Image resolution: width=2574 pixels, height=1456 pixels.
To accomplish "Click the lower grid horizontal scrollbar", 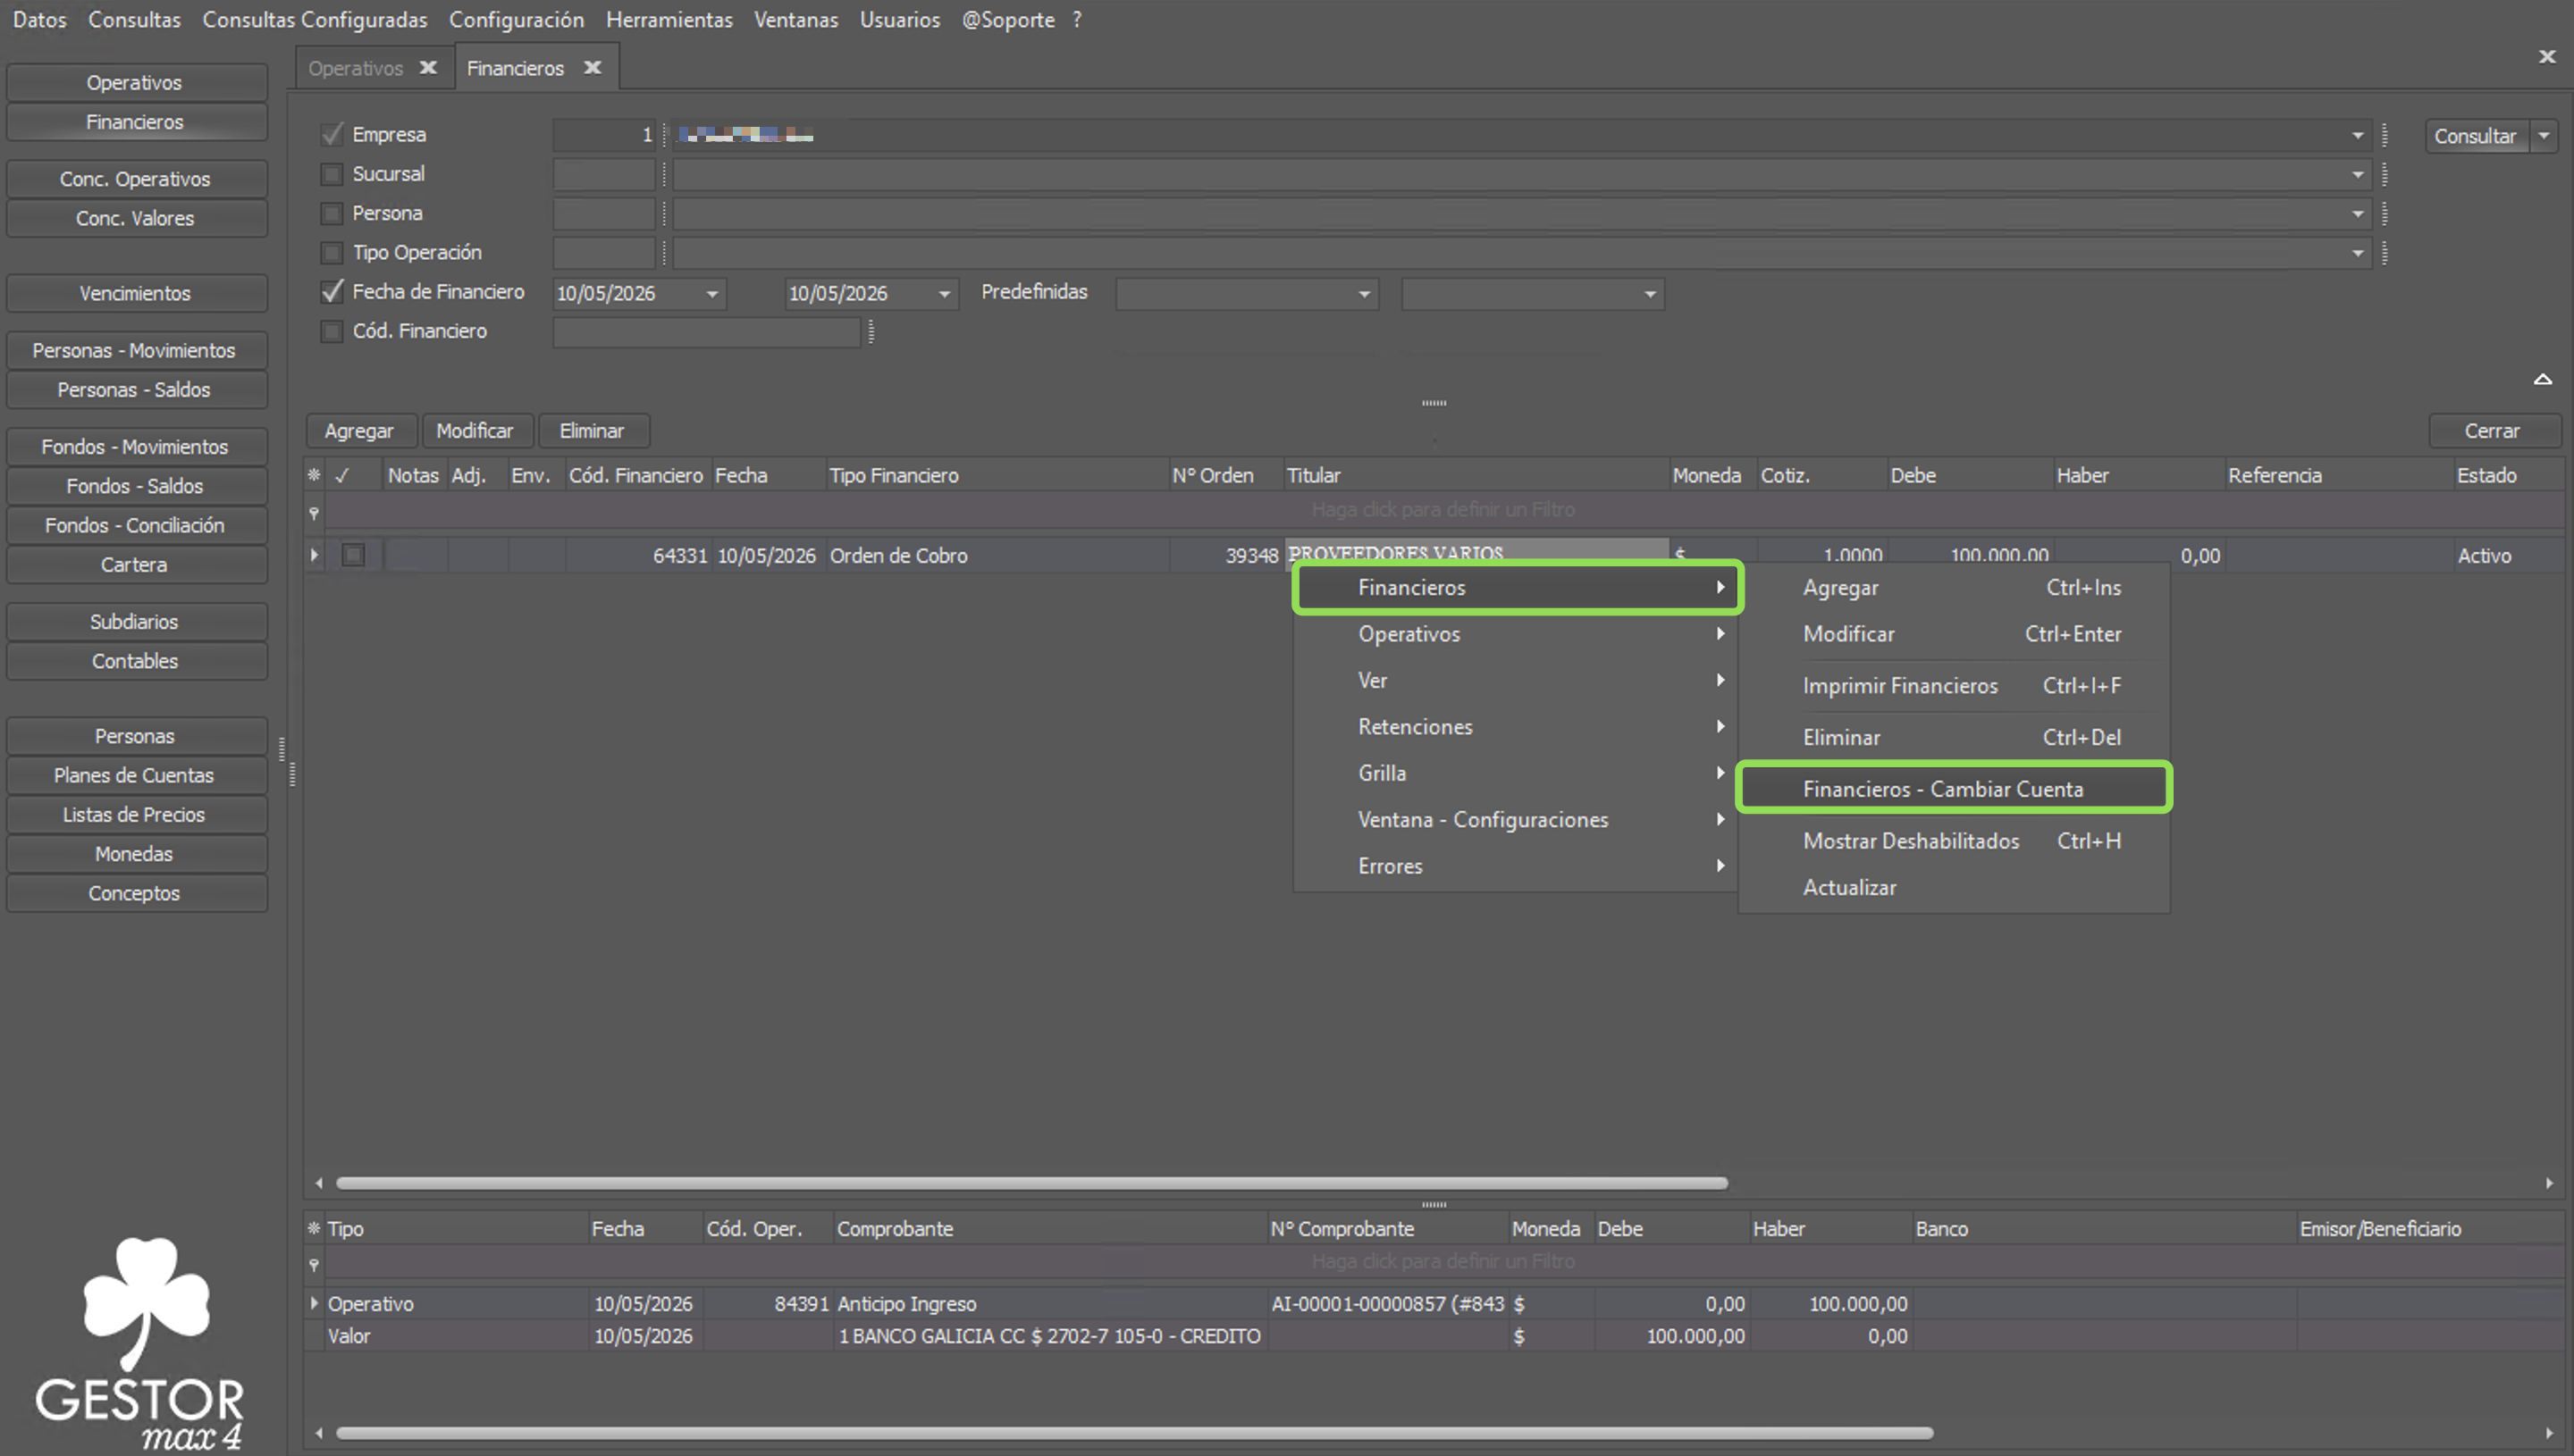I will pos(1134,1433).
